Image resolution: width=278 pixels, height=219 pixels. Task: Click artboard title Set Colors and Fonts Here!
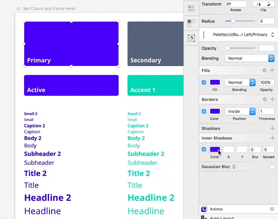point(49,9)
